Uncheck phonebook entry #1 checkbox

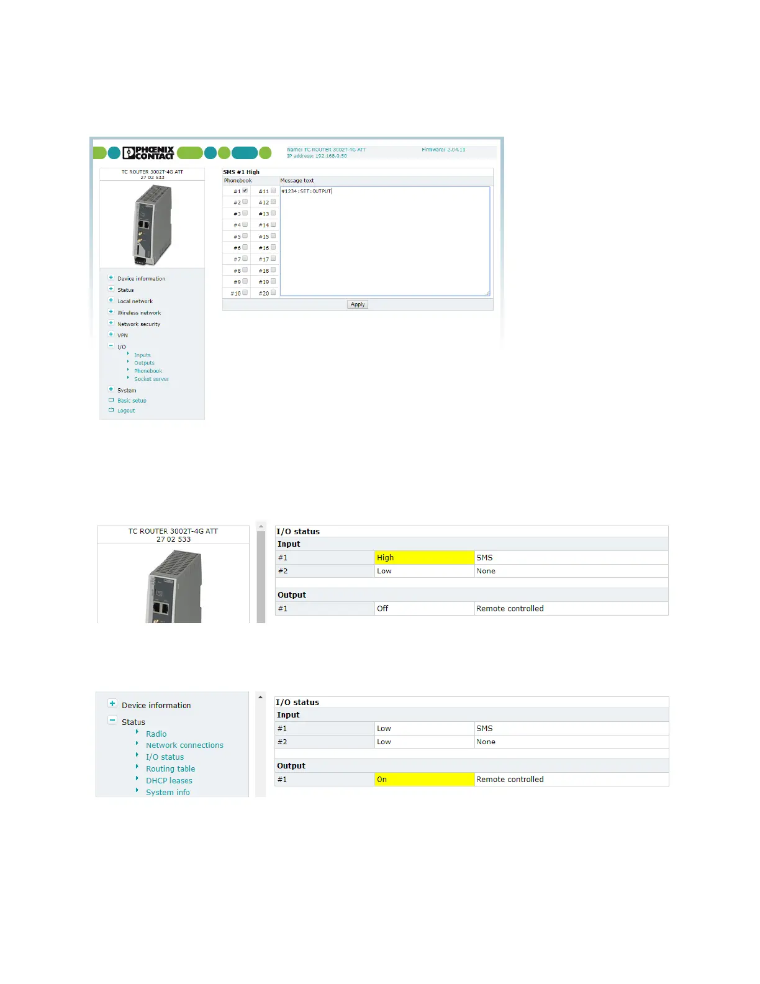point(245,191)
